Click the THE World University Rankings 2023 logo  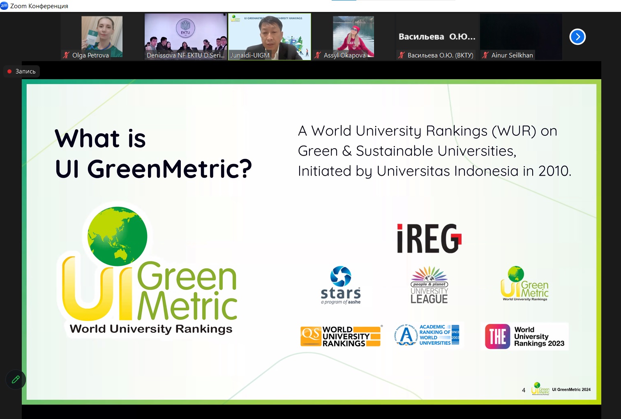[x=525, y=337]
